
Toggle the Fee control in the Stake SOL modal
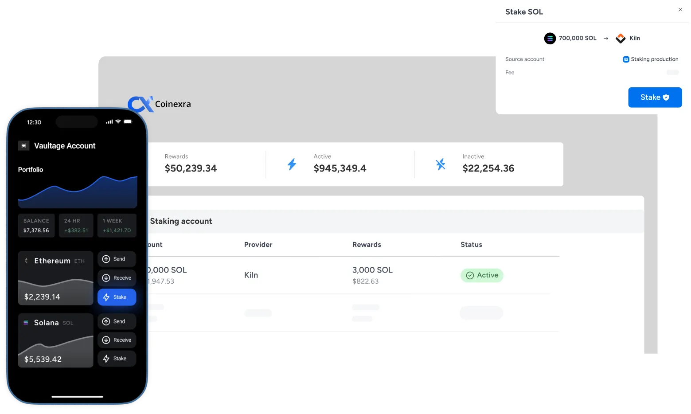pos(673,72)
